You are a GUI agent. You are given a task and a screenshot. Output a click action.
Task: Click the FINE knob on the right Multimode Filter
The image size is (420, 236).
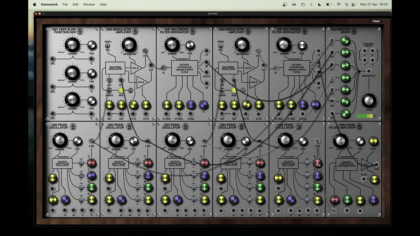tap(302, 45)
